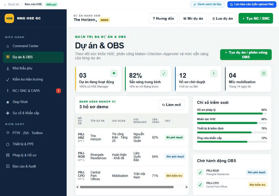
Task: Click the Command Center home icon
Action: coord(8,46)
